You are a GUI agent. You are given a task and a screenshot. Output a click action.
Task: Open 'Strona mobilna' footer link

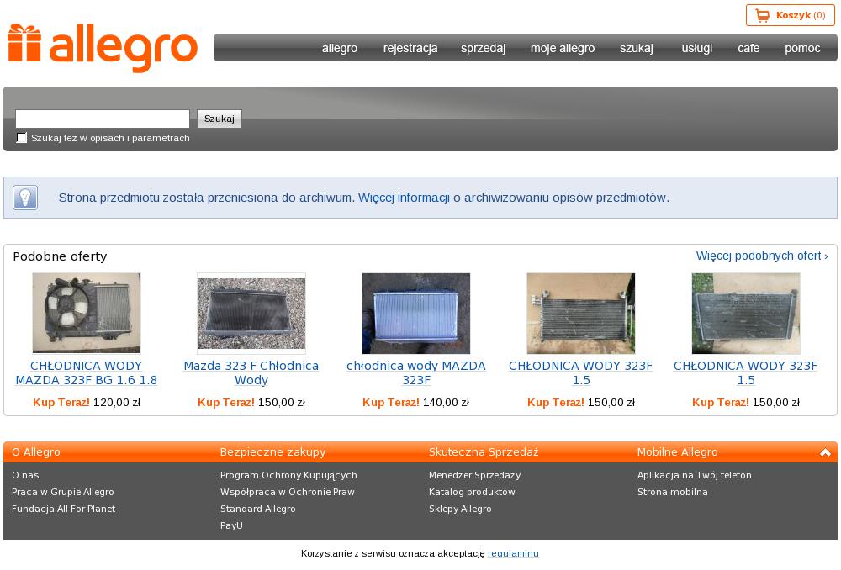(673, 492)
